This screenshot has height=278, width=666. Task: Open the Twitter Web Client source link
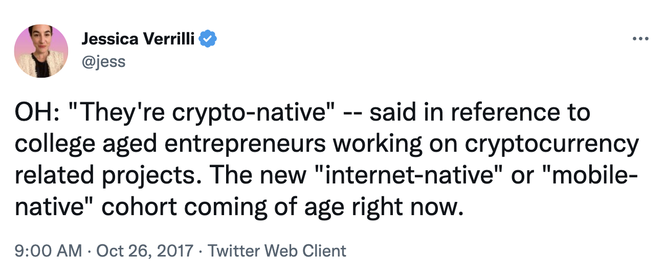277,251
